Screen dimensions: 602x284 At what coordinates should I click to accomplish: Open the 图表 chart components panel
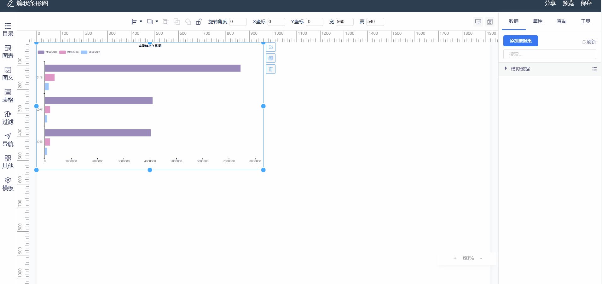[x=8, y=52]
